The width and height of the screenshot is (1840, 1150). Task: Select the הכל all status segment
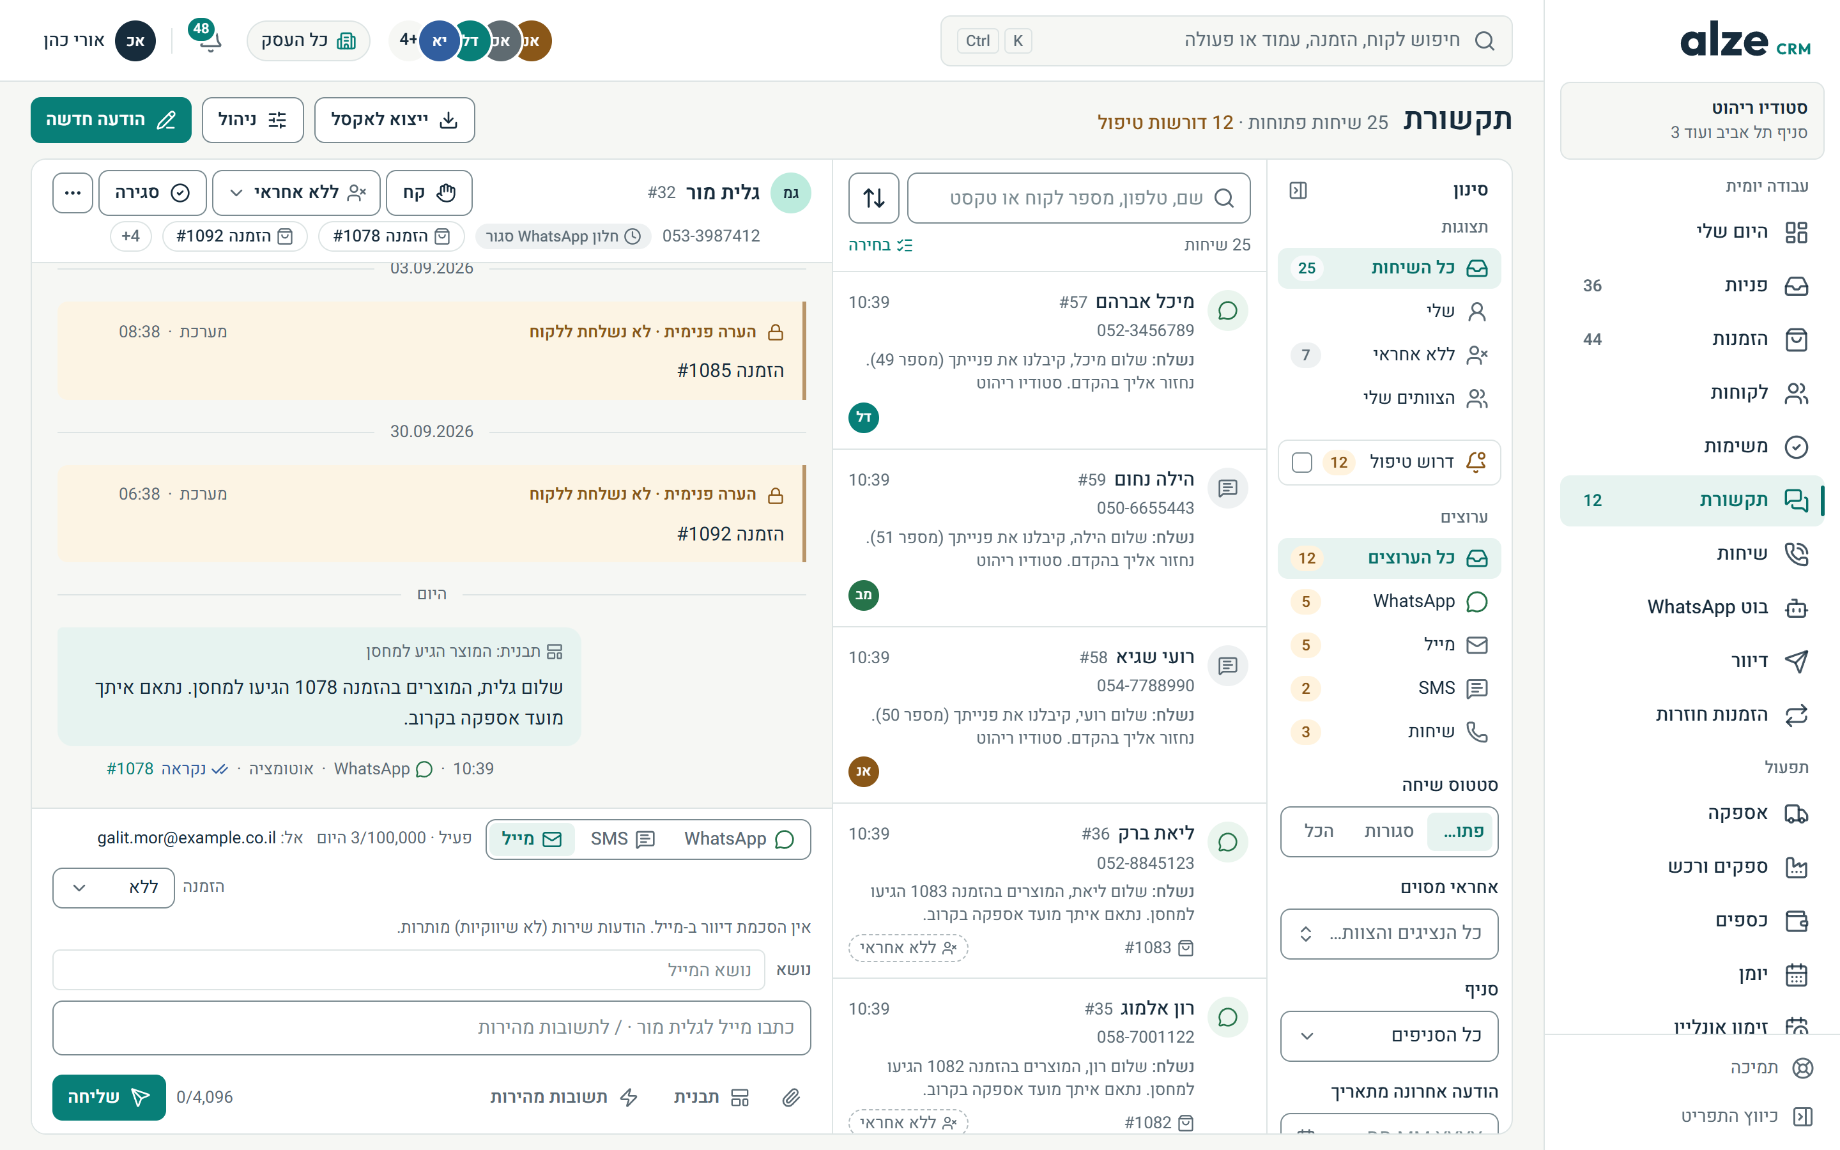[x=1319, y=831]
